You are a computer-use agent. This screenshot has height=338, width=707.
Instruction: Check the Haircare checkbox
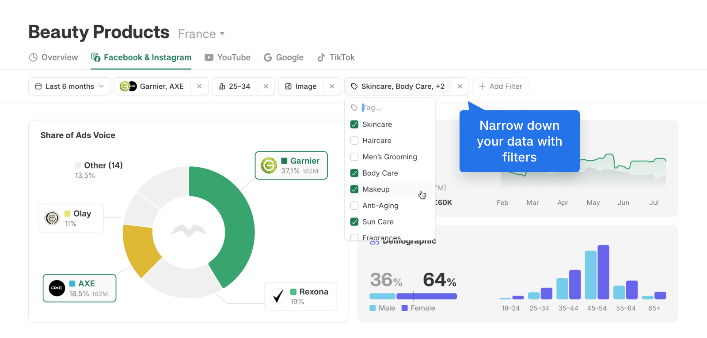(x=354, y=141)
